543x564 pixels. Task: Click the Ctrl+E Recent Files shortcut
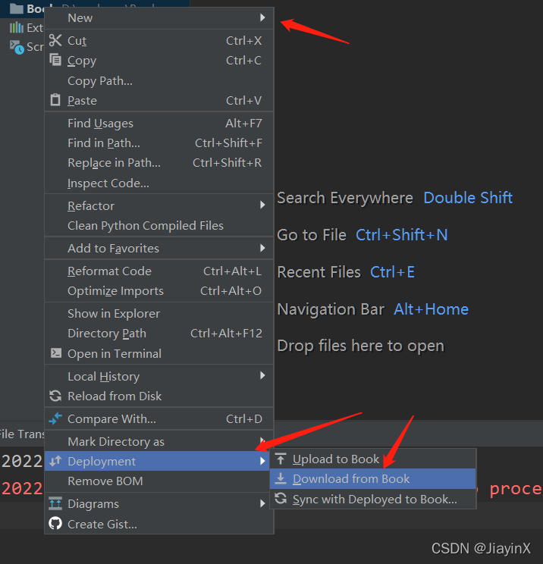point(392,272)
